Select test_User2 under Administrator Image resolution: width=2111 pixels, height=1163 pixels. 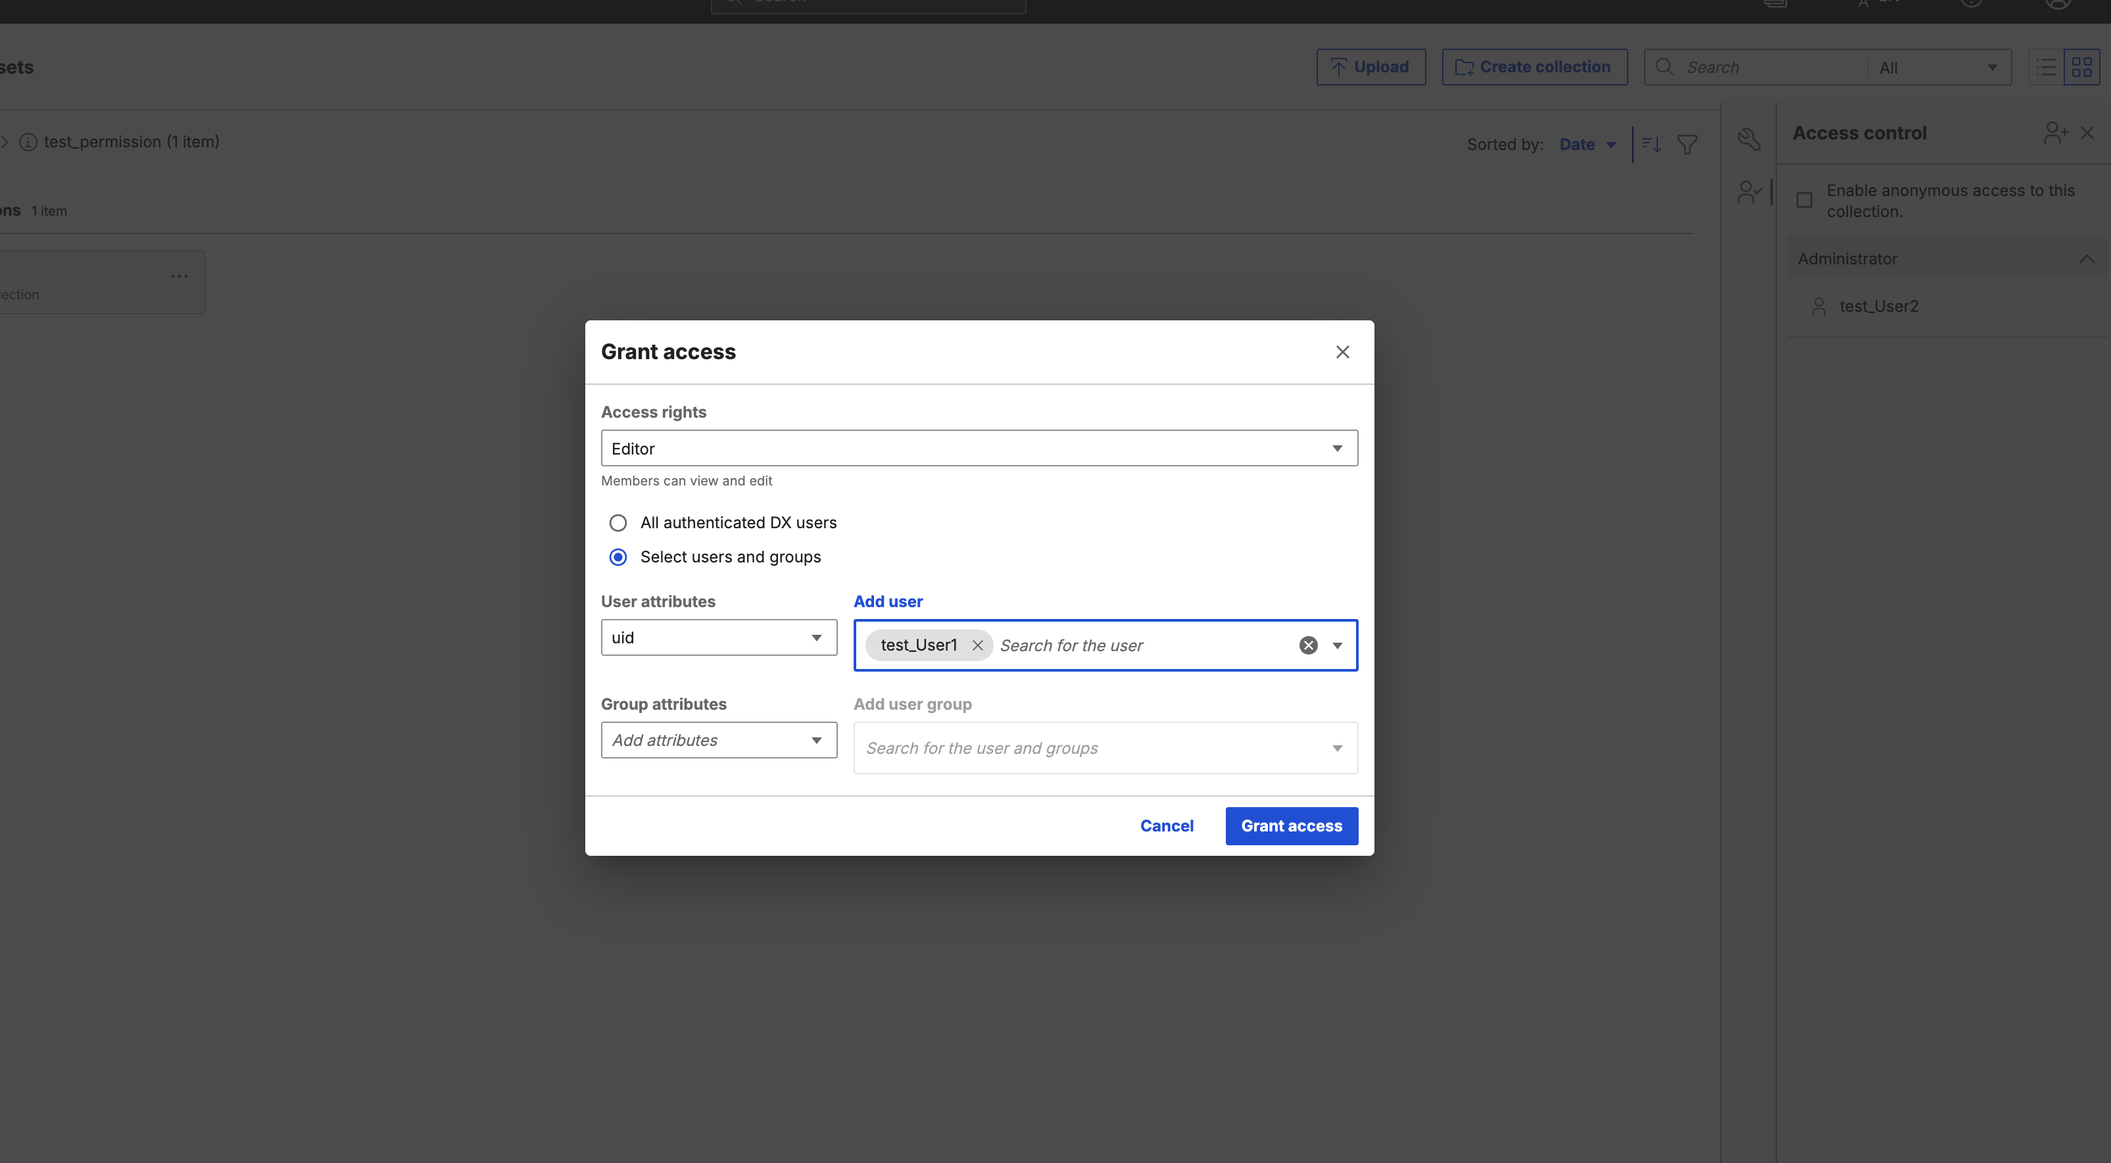[1879, 306]
